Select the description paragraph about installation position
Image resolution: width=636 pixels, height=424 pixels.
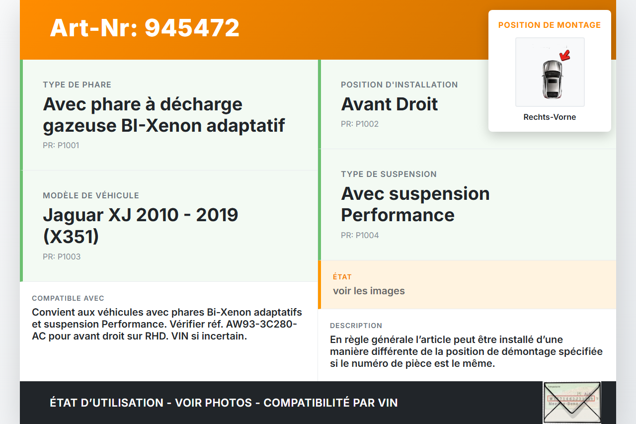click(466, 351)
